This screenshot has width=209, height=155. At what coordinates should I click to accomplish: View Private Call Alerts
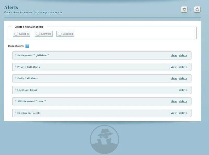pyautogui.click(x=173, y=67)
